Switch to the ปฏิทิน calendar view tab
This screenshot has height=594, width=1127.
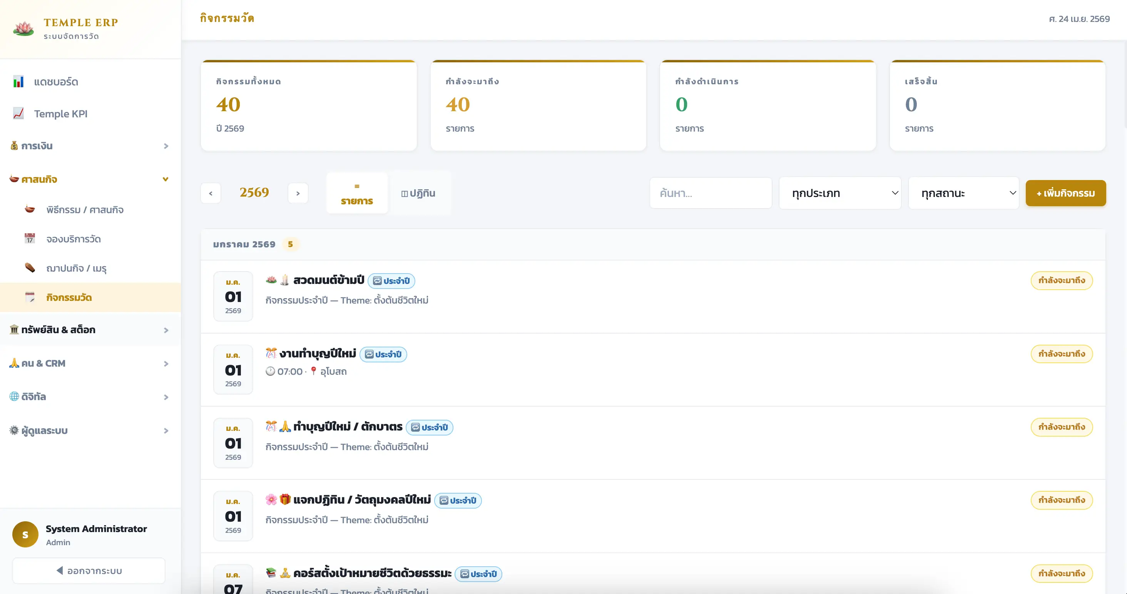click(419, 193)
